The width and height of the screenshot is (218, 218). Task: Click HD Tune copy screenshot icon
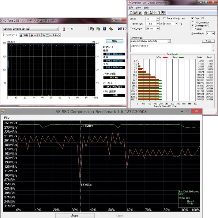(92, 29)
